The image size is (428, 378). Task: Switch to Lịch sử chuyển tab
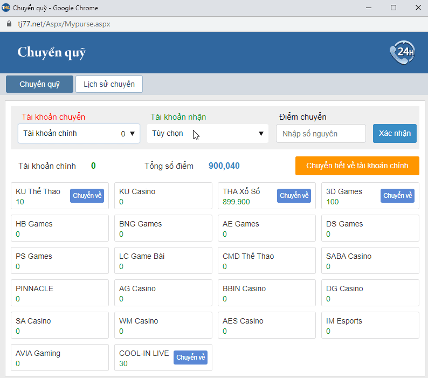(x=109, y=85)
